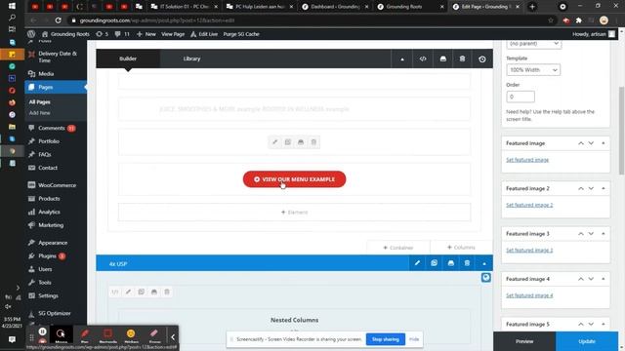Add a new element with + Element

(294, 213)
